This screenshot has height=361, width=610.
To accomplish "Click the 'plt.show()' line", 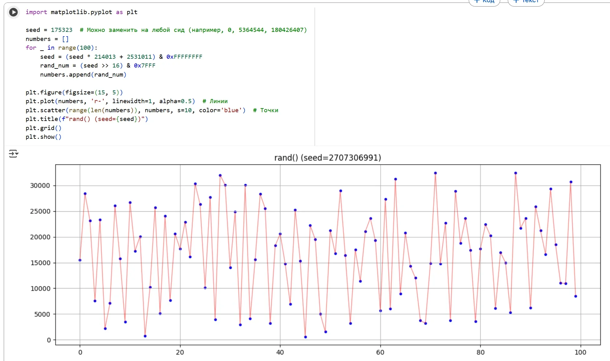I will 43,137.
